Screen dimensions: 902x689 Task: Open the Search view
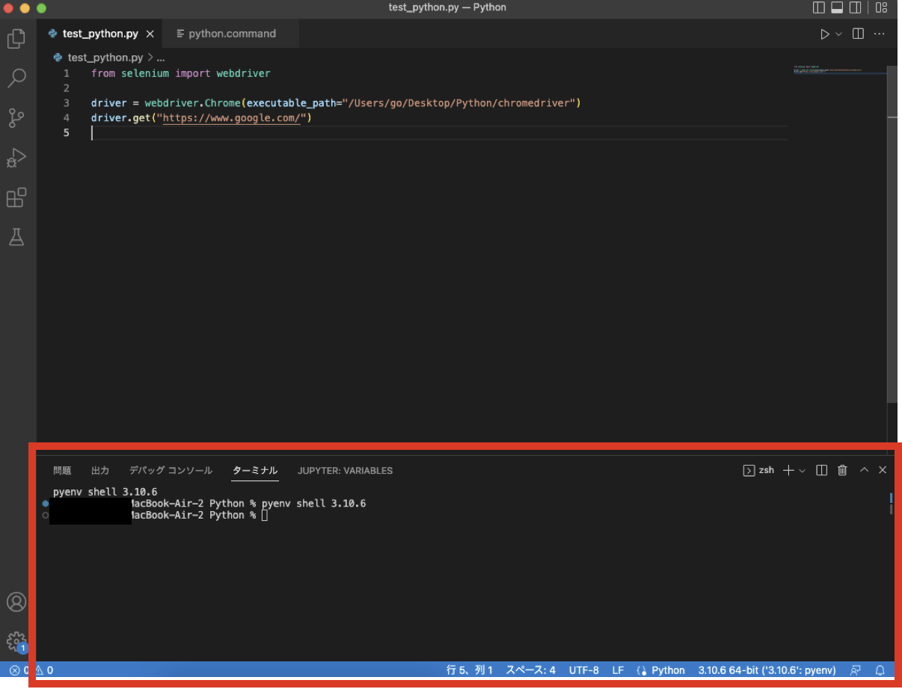[x=16, y=78]
